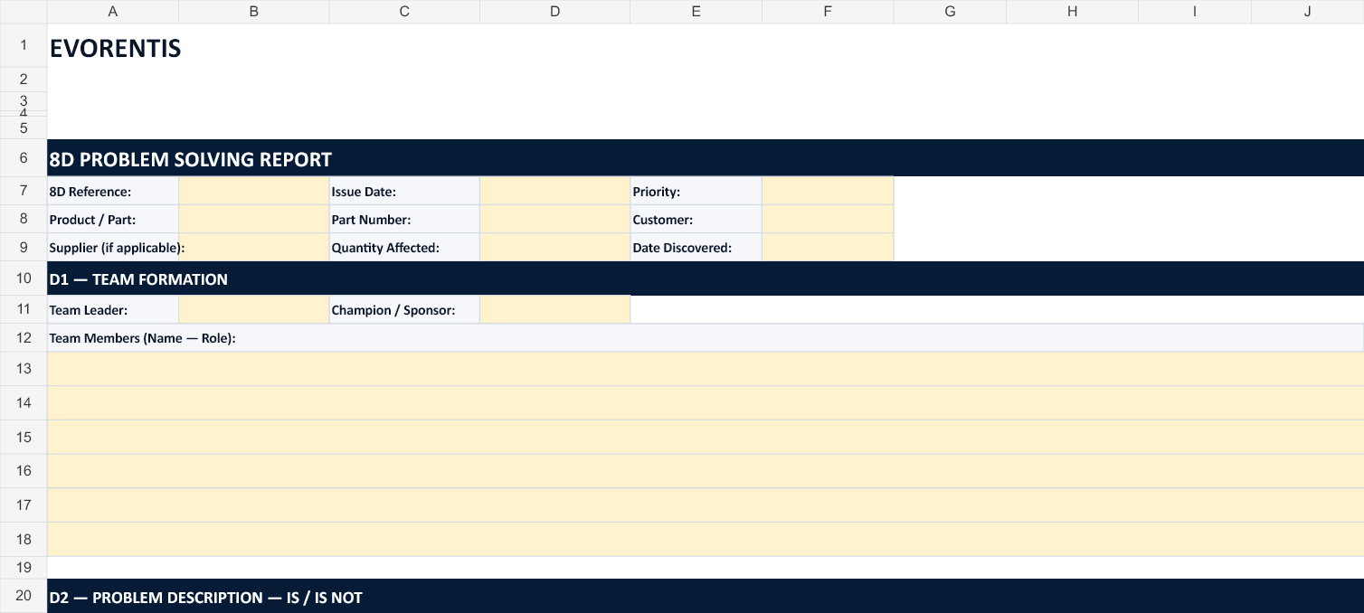The width and height of the screenshot is (1364, 613).
Task: Select the Champion / Sponsor label
Action: tap(404, 309)
